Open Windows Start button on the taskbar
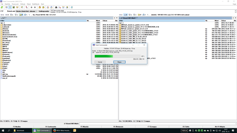This screenshot has width=237, height=133. pyautogui.click(x=3, y=131)
